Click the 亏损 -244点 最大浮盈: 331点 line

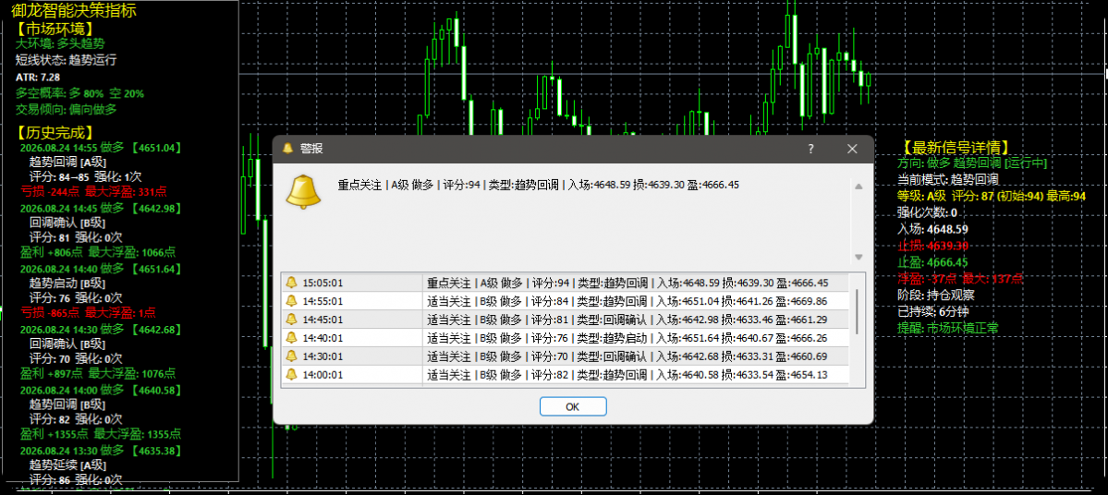point(92,191)
